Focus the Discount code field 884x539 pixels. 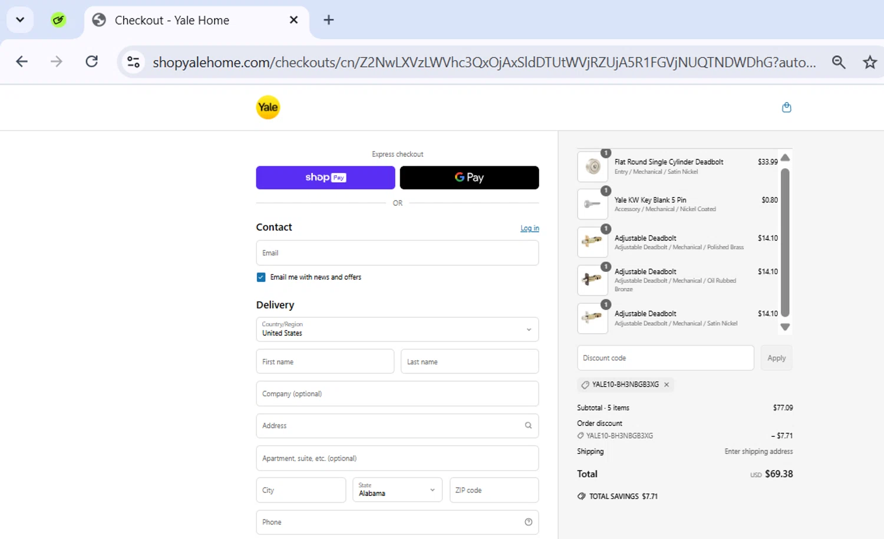(665, 358)
